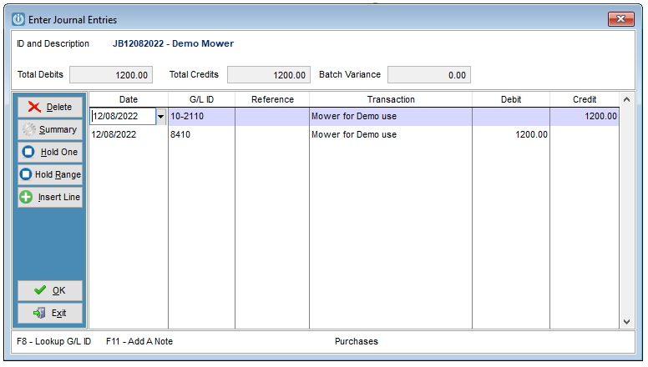The image size is (648, 367).
Task: Open the Summary button
Action: [x=50, y=129]
